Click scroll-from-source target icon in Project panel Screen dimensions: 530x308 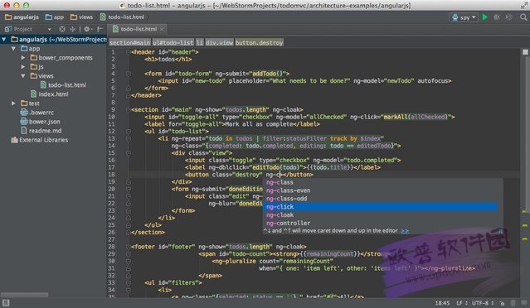tap(62, 29)
